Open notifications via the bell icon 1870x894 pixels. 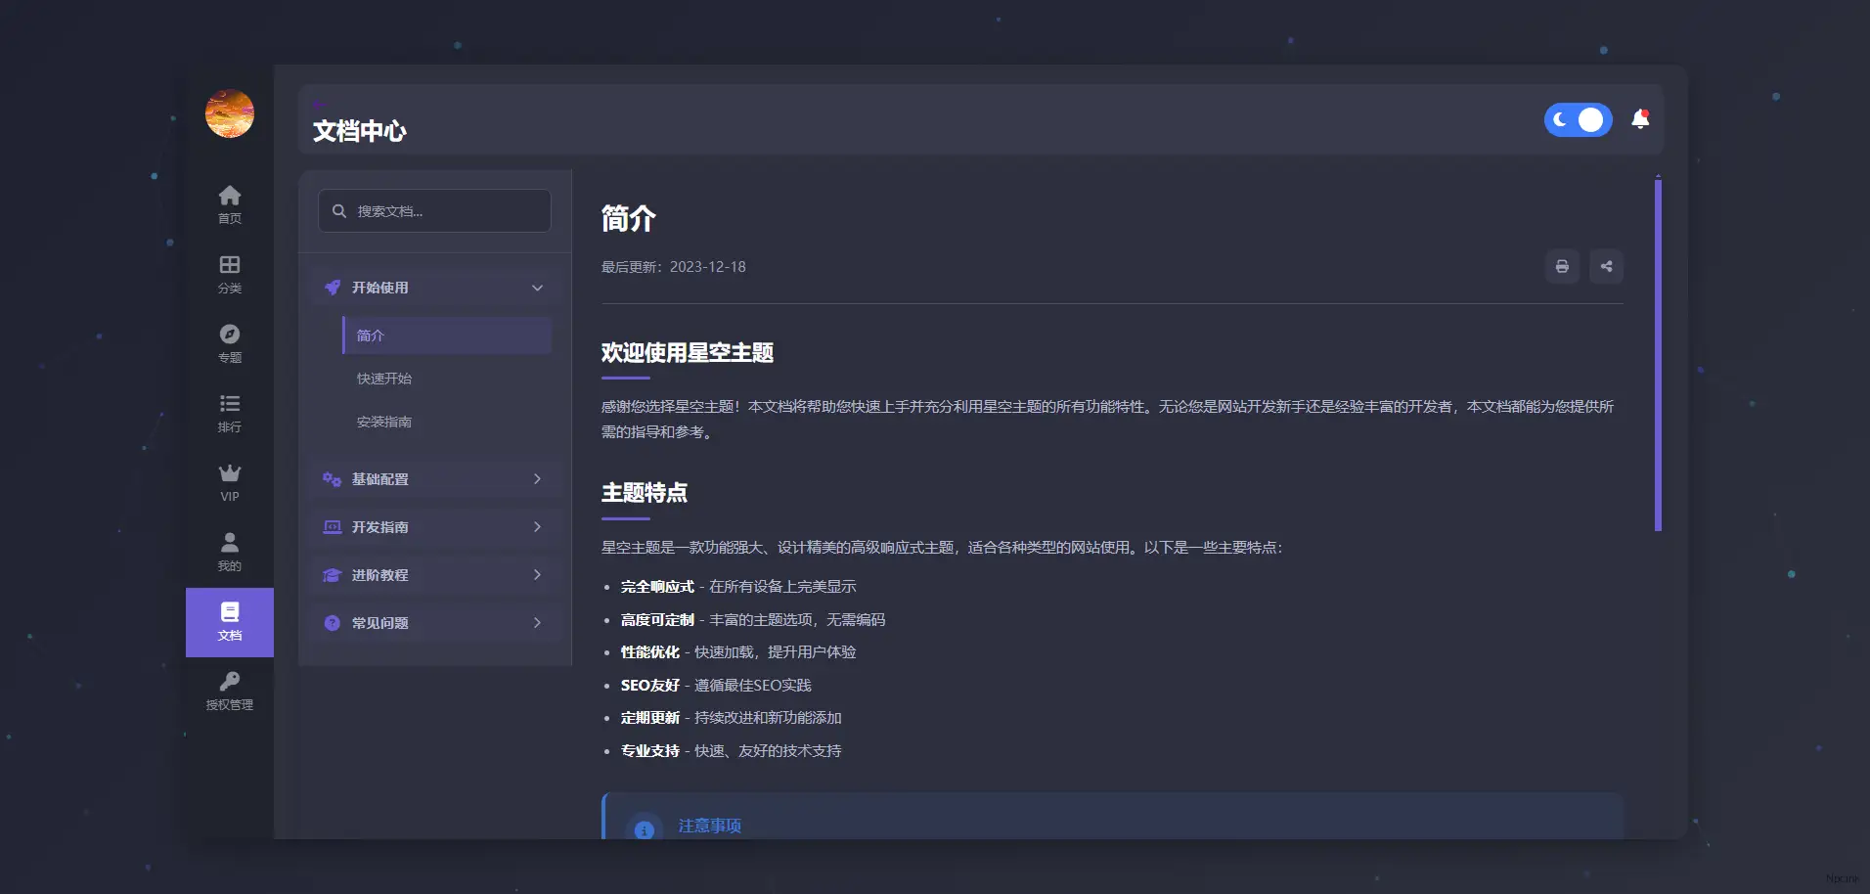1641,118
